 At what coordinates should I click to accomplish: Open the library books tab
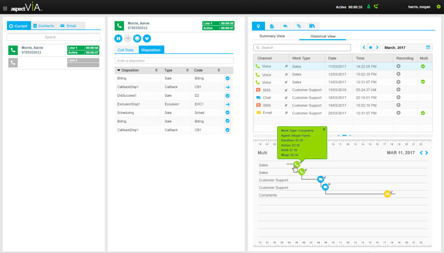(x=312, y=26)
